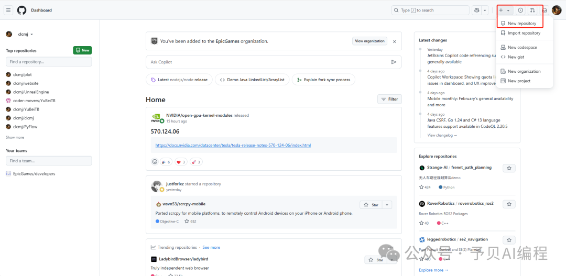This screenshot has width=566, height=276.
Task: Click the GitHub logo icon
Action: 21,10
